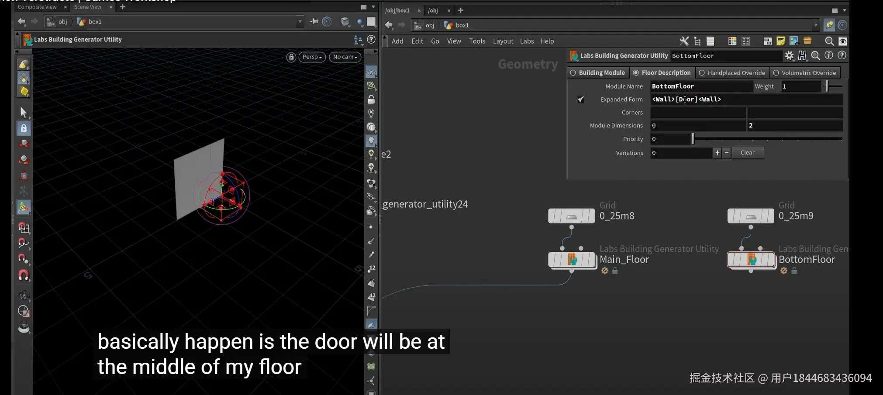
Task: Open the /obj/box1 pane options arrow
Action: coord(845,10)
